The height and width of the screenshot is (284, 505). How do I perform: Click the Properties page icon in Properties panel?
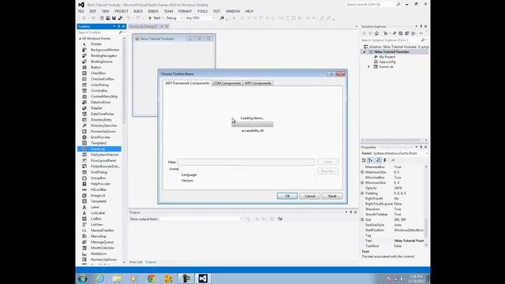[x=379, y=160]
